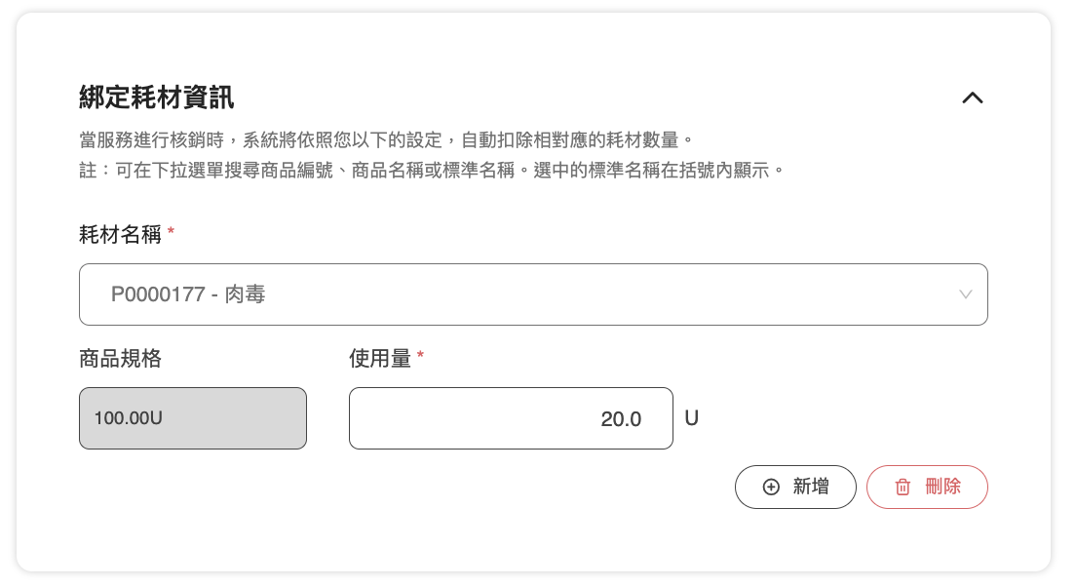Click the trash can icon beside 刪除
This screenshot has height=587, width=1076.
pyautogui.click(x=903, y=488)
